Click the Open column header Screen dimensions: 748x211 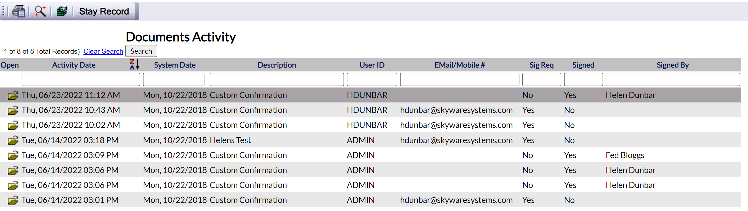[x=10, y=65]
